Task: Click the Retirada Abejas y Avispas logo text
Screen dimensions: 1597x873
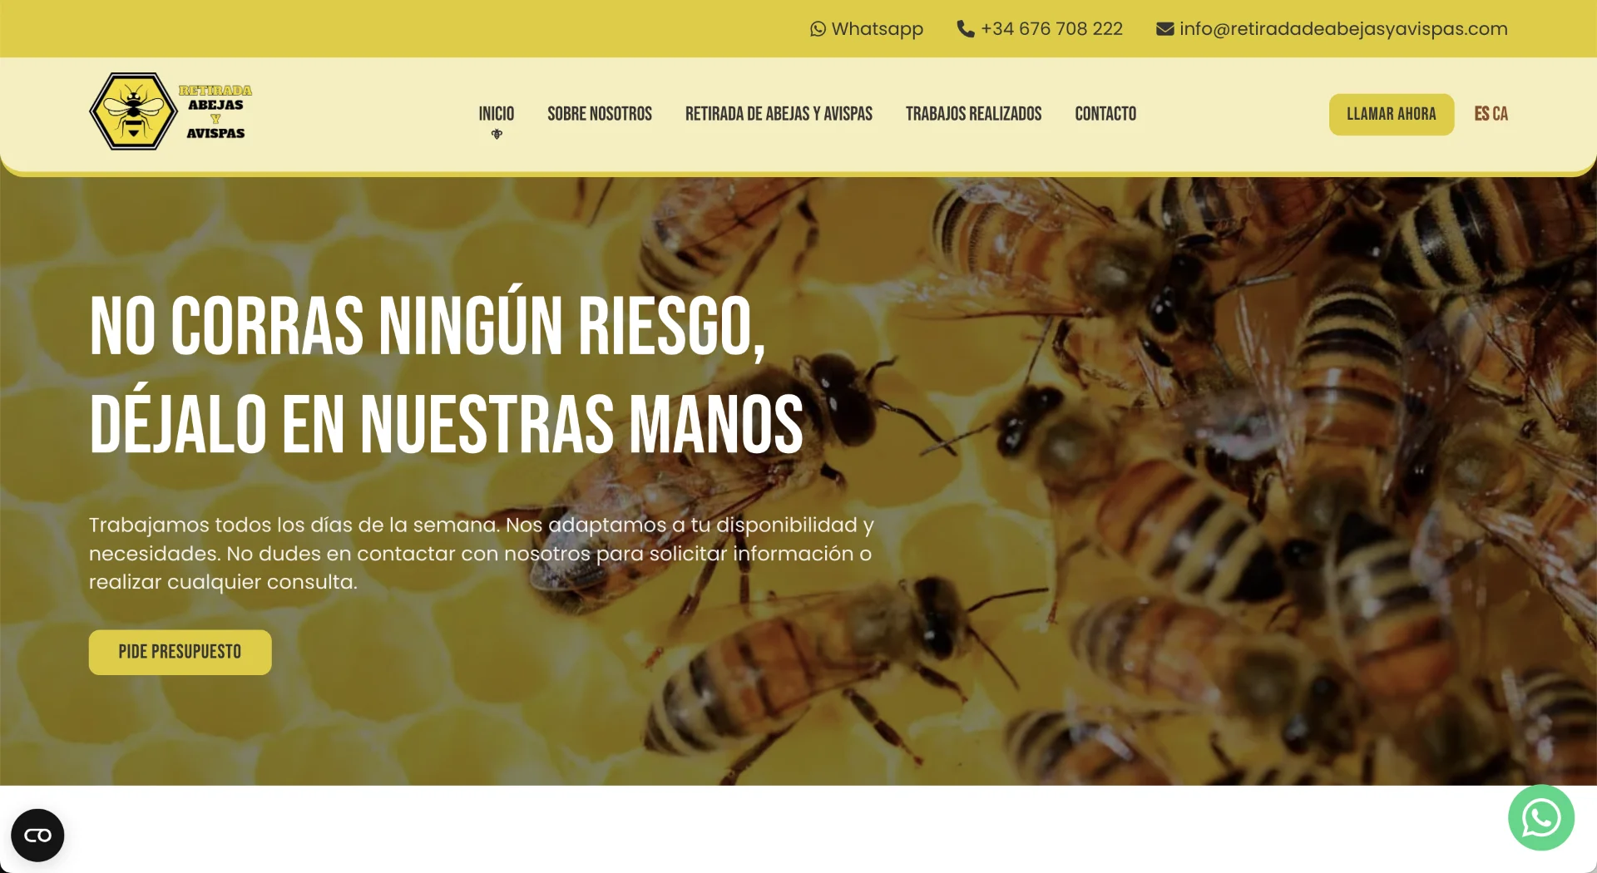Action: click(x=215, y=111)
